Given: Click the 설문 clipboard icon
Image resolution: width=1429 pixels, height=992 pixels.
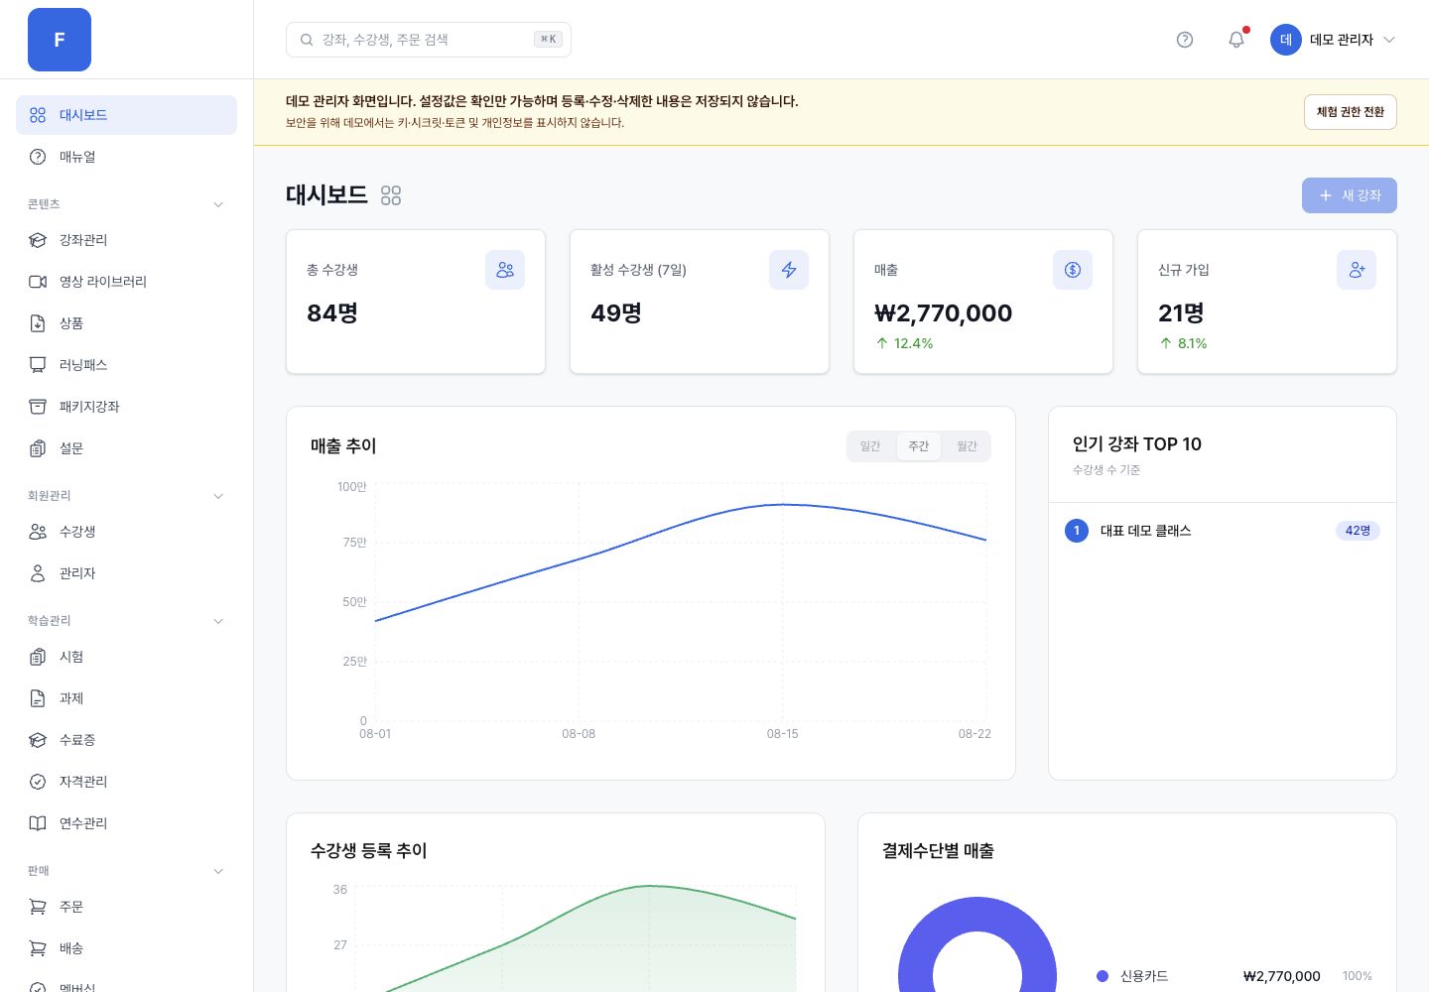Looking at the screenshot, I should click(38, 448).
